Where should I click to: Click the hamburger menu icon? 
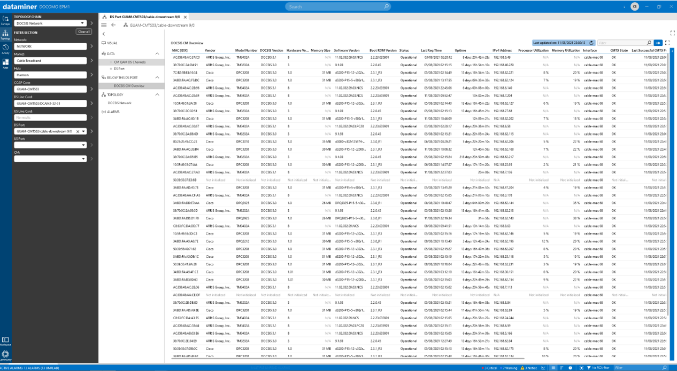click(x=104, y=25)
